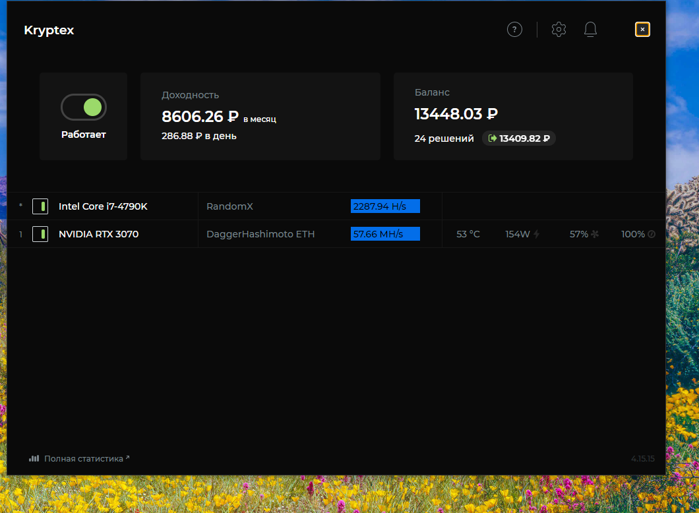Click the 154W power reading

(518, 234)
